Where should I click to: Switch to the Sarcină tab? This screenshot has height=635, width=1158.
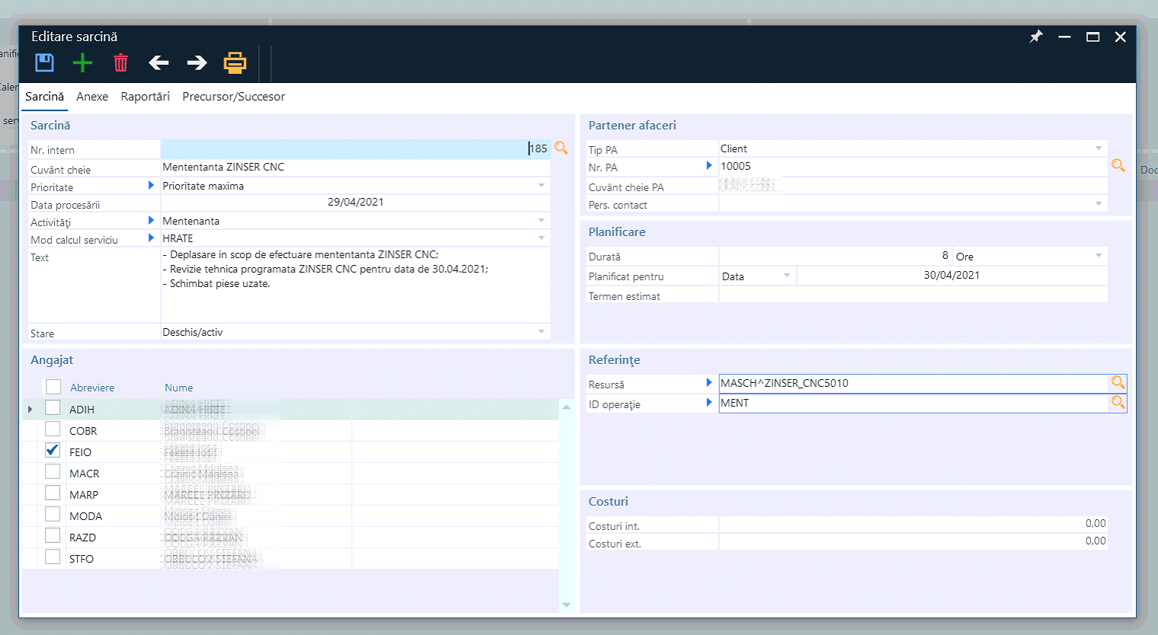(44, 97)
